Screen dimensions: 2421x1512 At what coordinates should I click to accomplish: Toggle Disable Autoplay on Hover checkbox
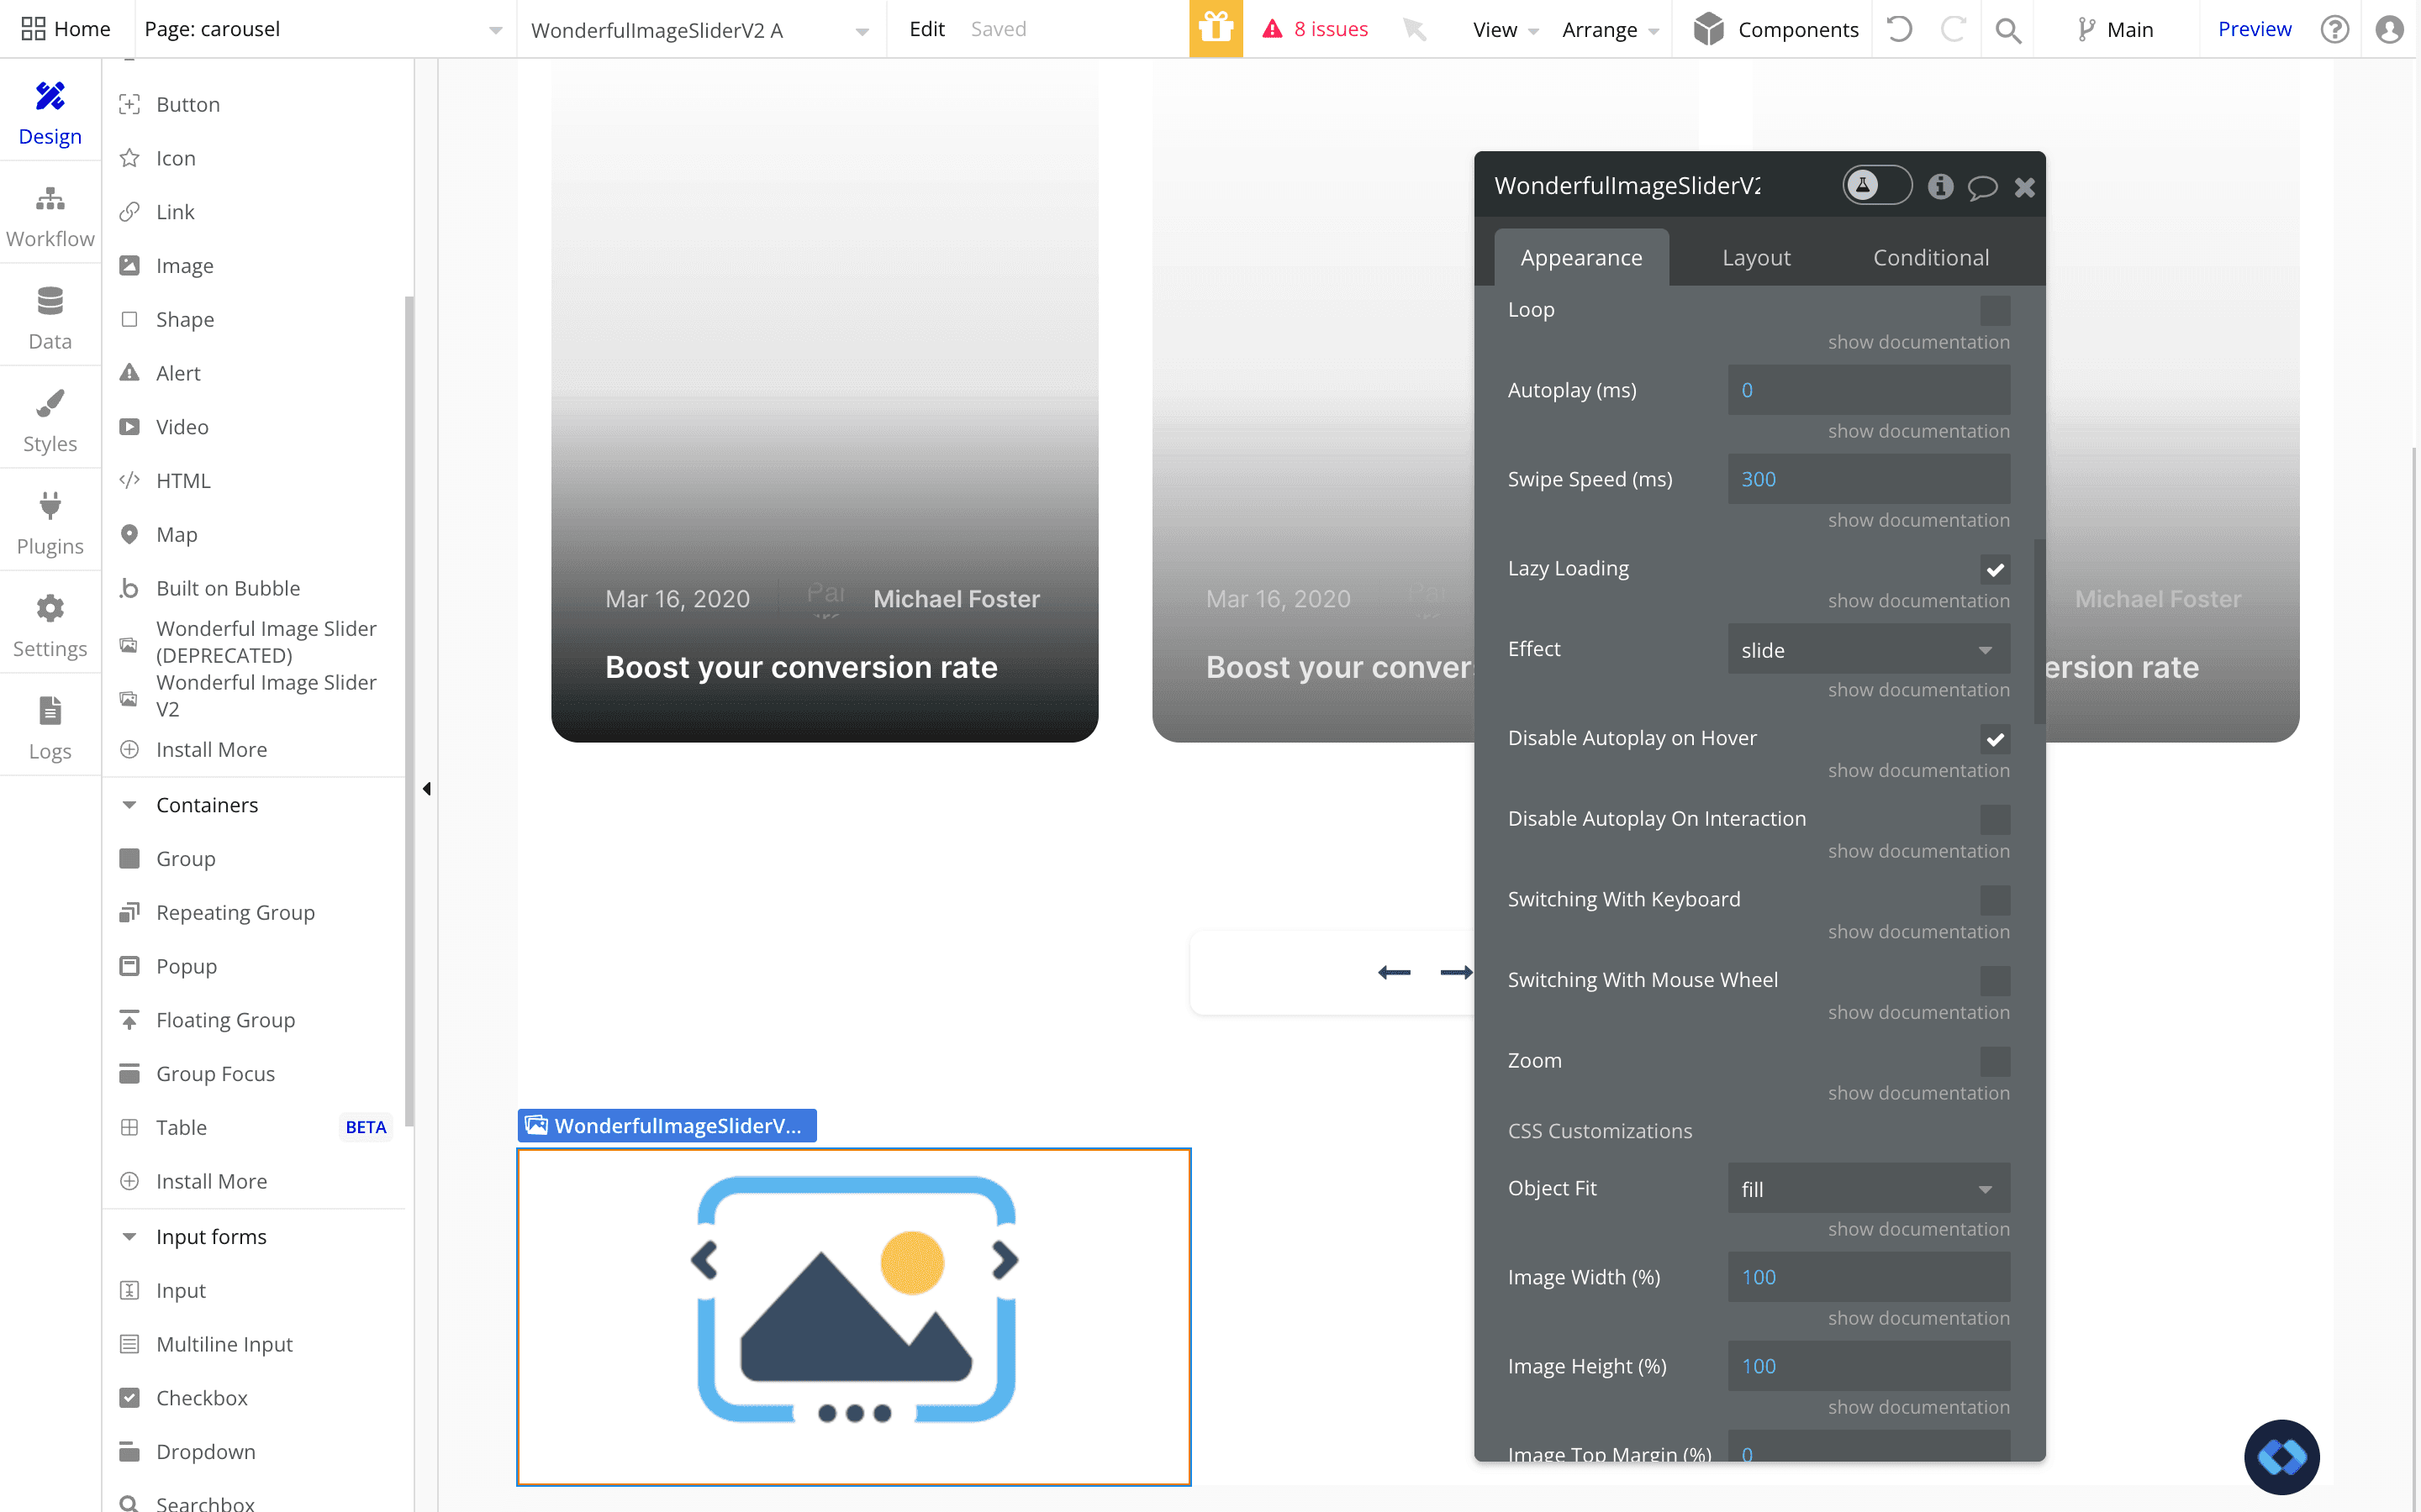pyautogui.click(x=1995, y=739)
